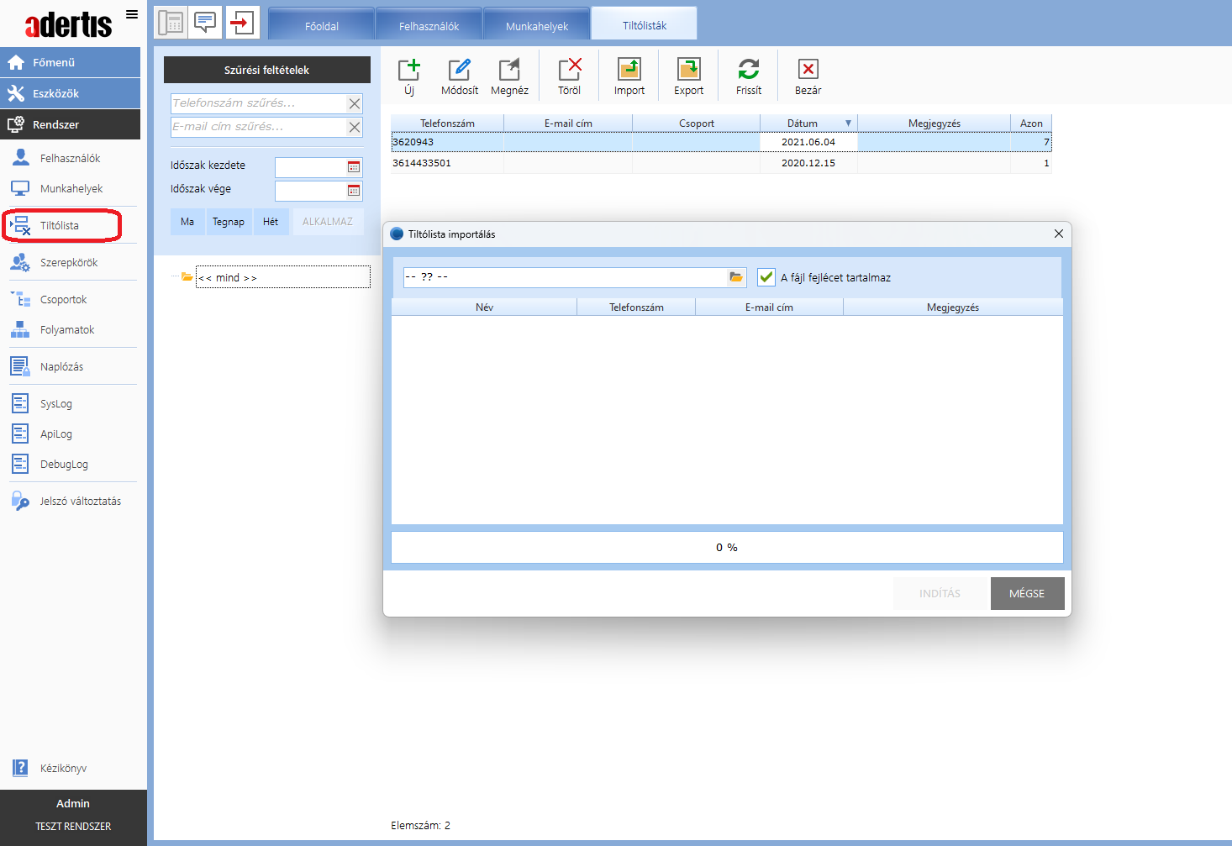The height and width of the screenshot is (846, 1232).
Task: Click the Export toolbar icon
Action: click(688, 70)
